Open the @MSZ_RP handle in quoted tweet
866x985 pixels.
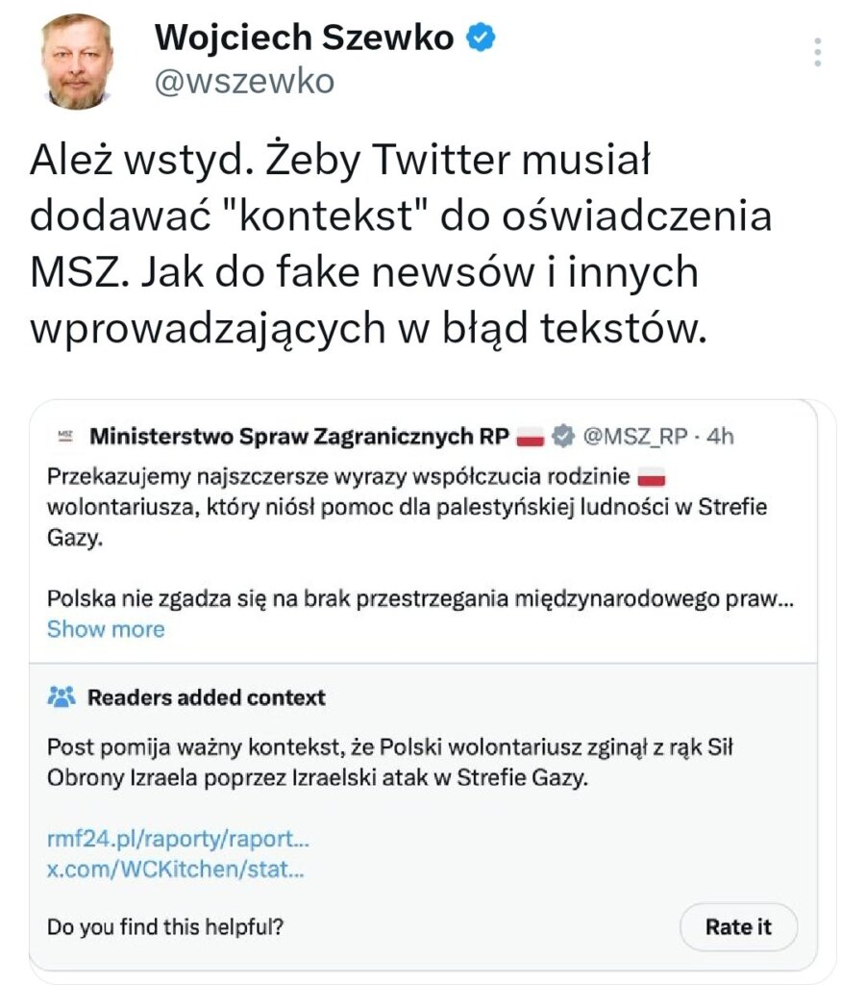pyautogui.click(x=635, y=436)
